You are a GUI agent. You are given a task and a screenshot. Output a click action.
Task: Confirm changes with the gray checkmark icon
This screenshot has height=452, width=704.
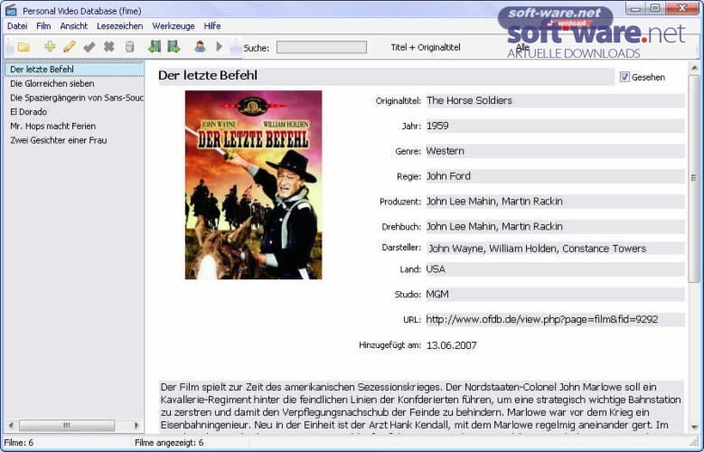pos(89,47)
